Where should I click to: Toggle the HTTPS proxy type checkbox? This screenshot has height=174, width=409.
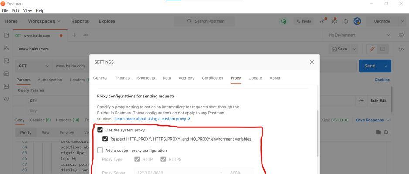[163, 159]
